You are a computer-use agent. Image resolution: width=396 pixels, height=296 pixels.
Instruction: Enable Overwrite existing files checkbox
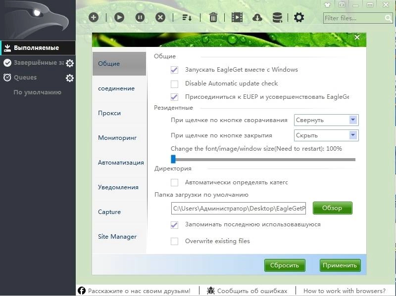175,241
